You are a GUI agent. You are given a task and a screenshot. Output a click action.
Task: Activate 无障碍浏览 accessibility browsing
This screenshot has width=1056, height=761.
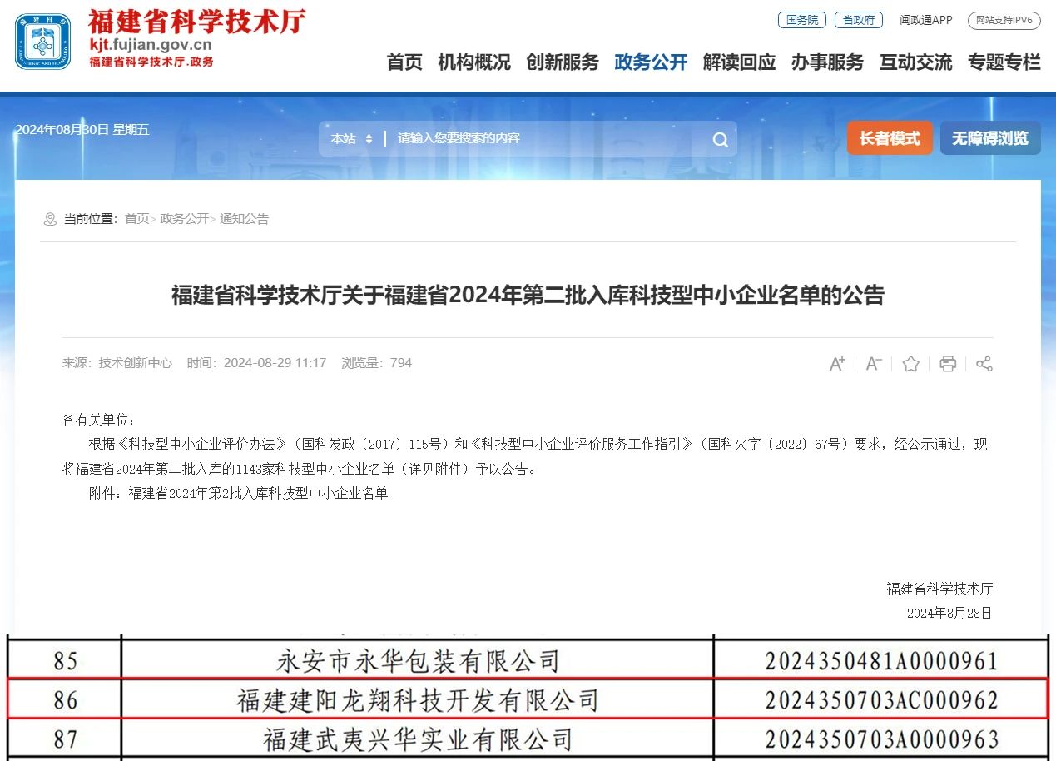click(989, 138)
